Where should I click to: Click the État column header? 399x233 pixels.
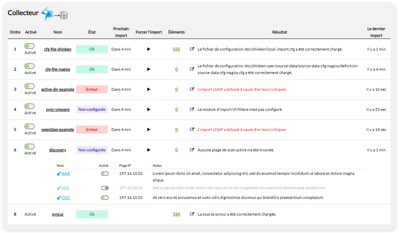pyautogui.click(x=92, y=32)
